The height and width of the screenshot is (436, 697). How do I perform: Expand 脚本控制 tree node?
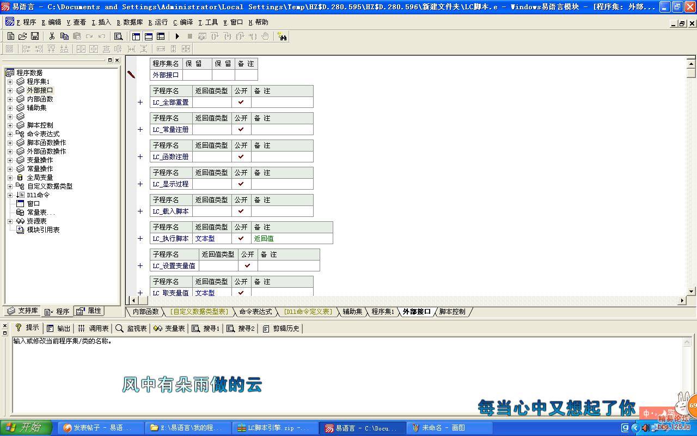(x=10, y=125)
